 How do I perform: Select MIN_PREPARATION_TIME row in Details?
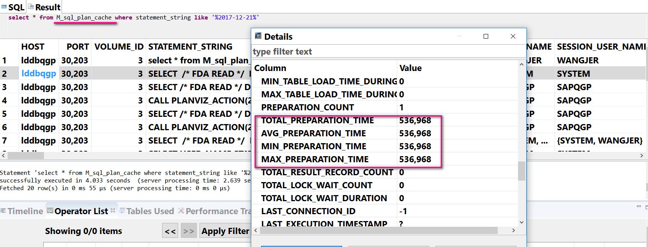385,146
